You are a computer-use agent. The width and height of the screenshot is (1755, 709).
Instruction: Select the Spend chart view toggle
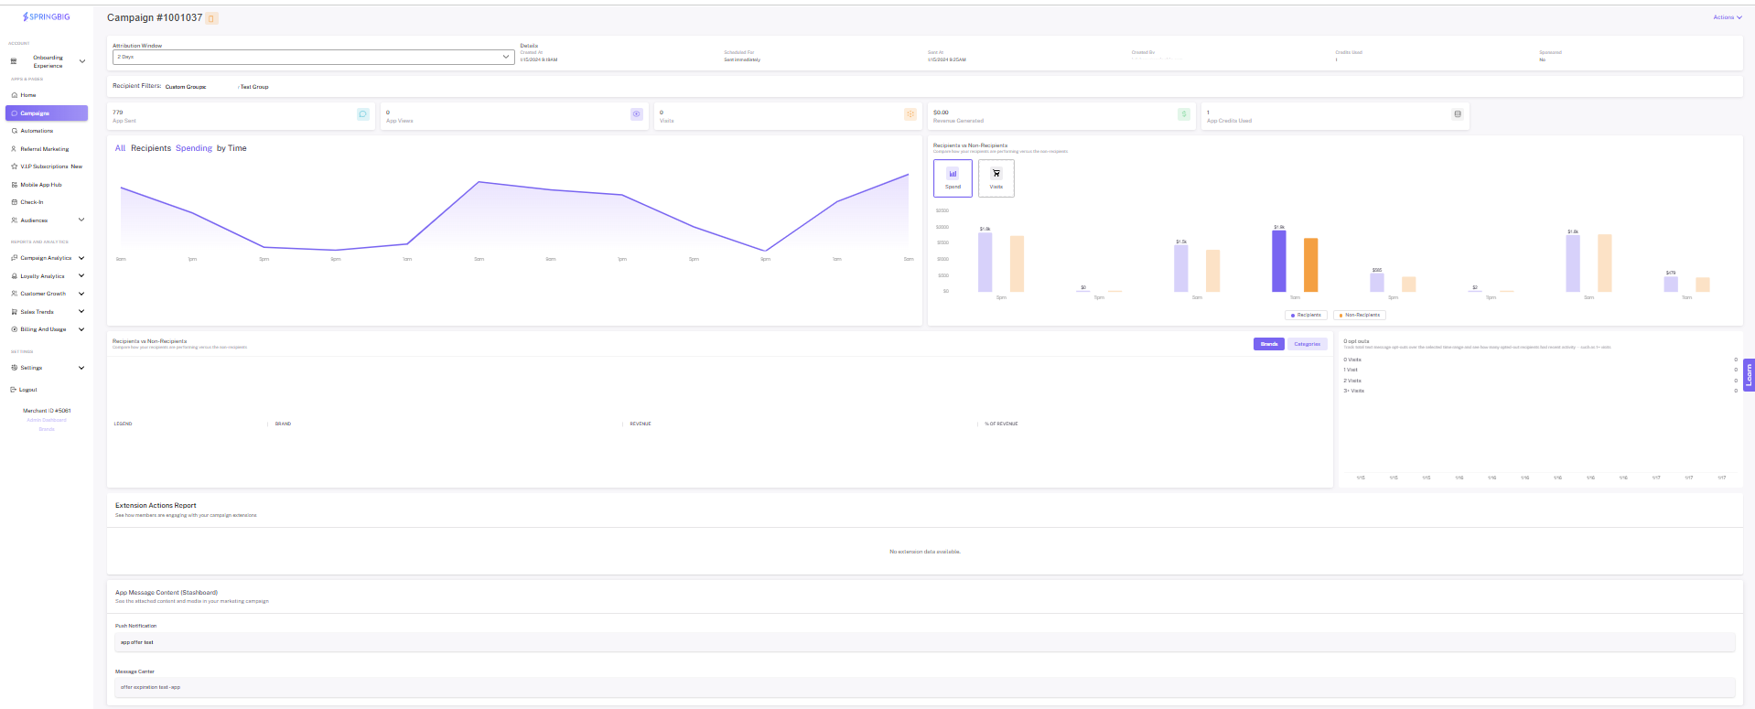953,177
